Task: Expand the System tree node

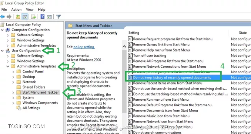Action: point(13,98)
